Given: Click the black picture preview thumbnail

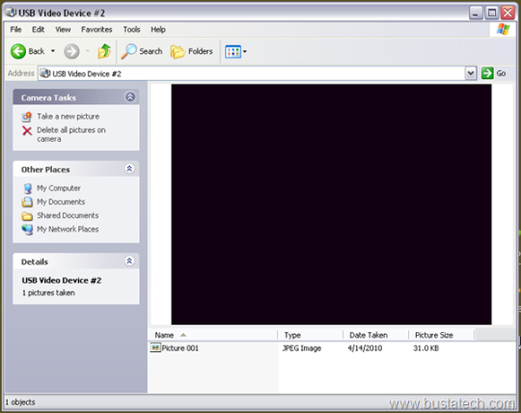Looking at the screenshot, I should [x=331, y=204].
